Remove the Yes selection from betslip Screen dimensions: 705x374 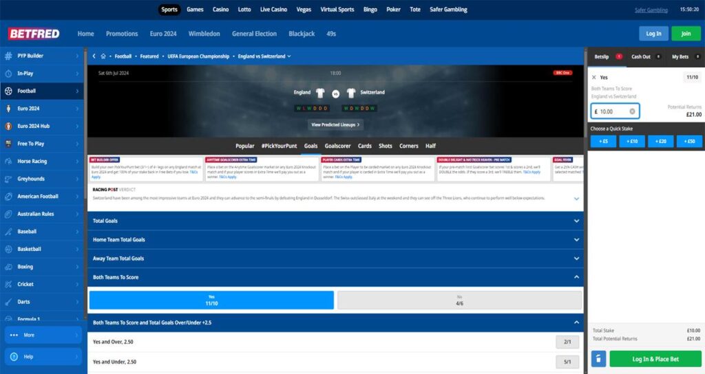point(594,77)
